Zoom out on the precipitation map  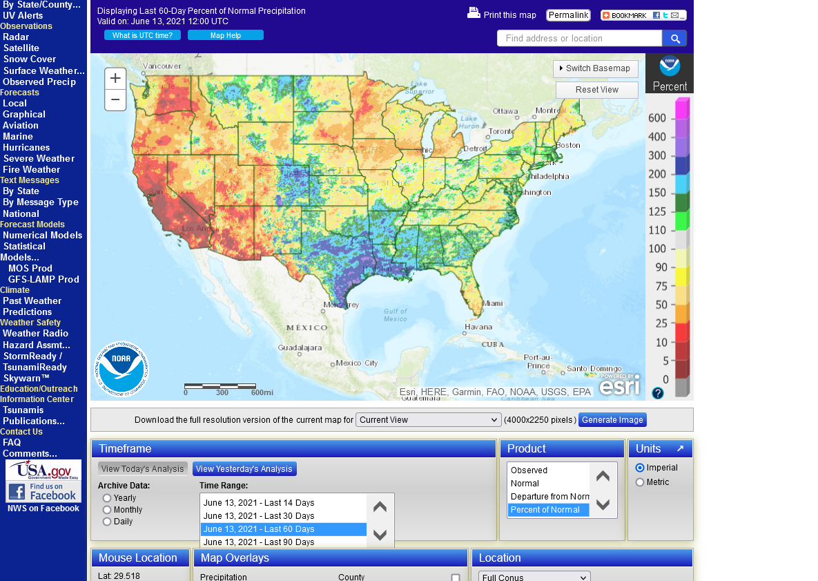pos(115,100)
